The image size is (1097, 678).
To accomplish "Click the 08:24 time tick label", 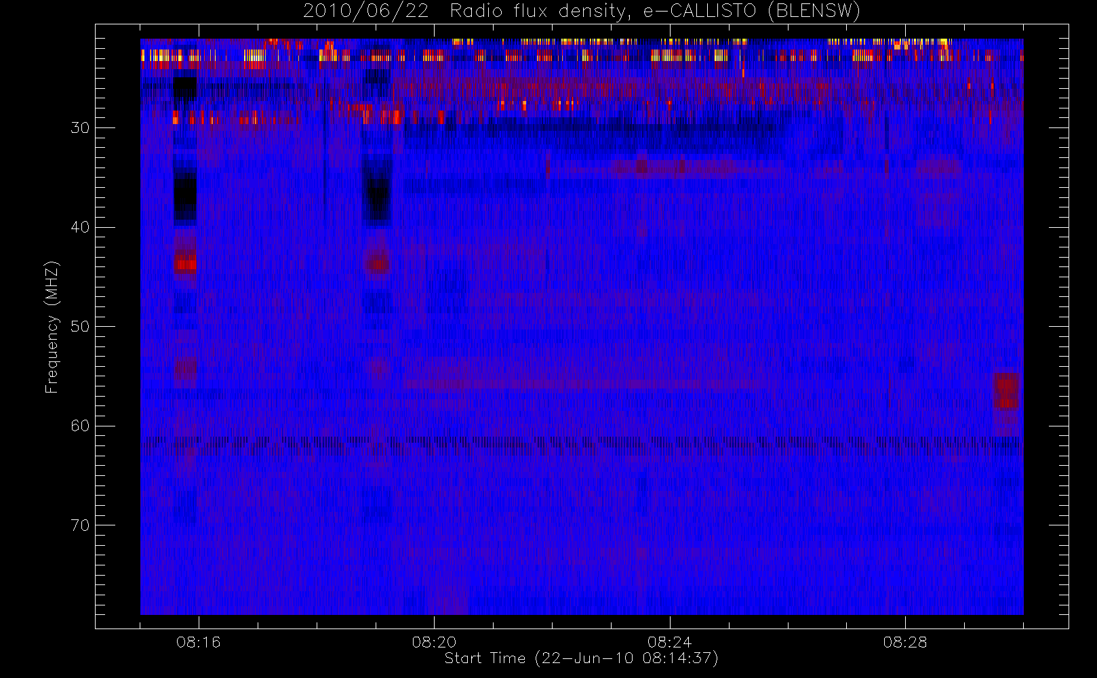I will pyautogui.click(x=669, y=641).
